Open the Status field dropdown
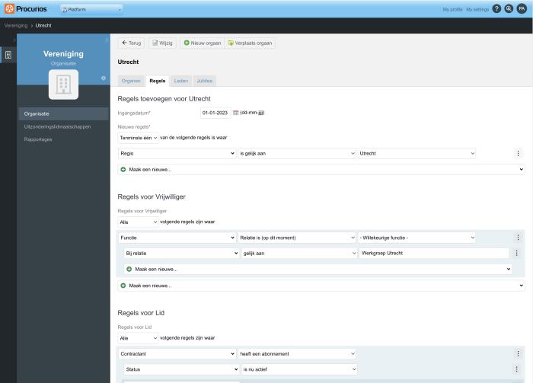 click(x=181, y=369)
